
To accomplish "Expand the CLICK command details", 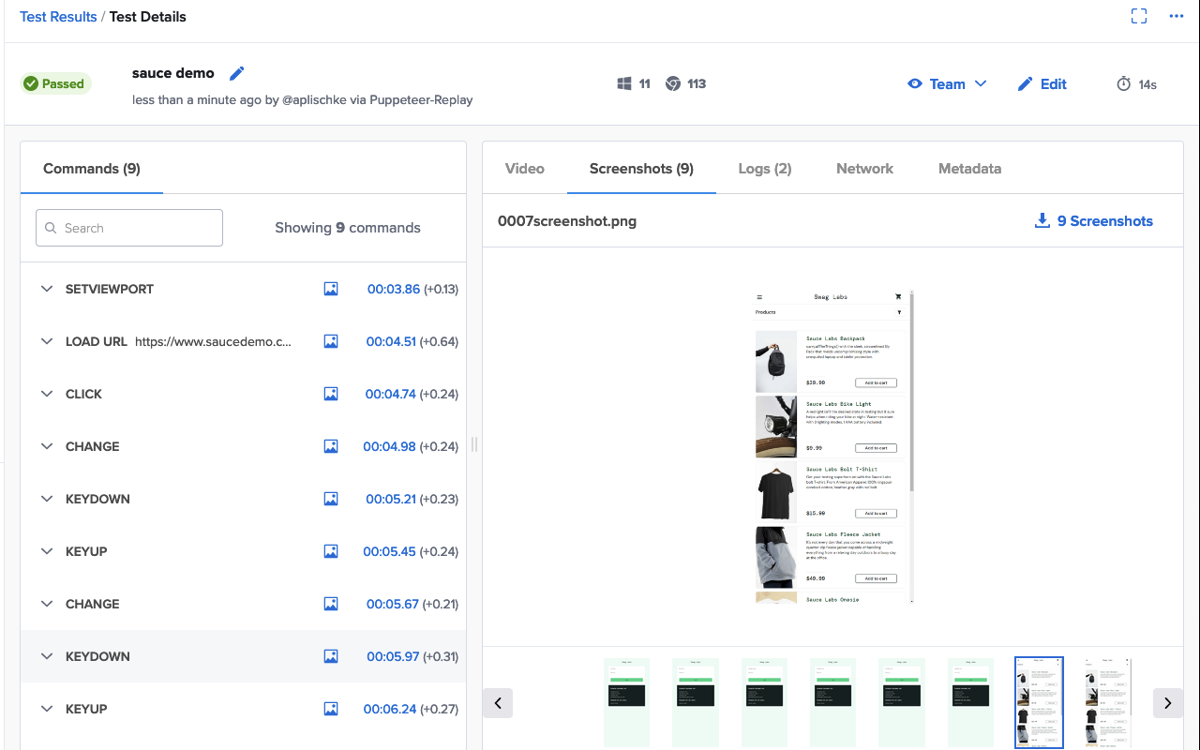I will click(47, 394).
